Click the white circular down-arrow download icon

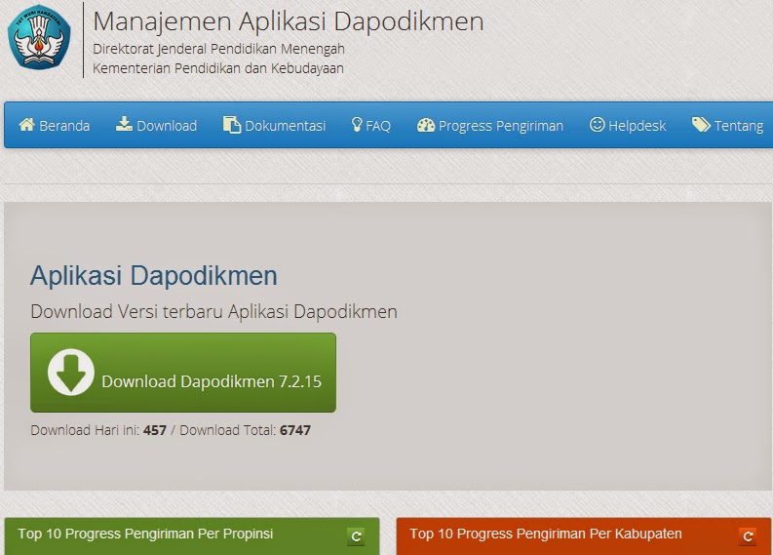(x=71, y=372)
